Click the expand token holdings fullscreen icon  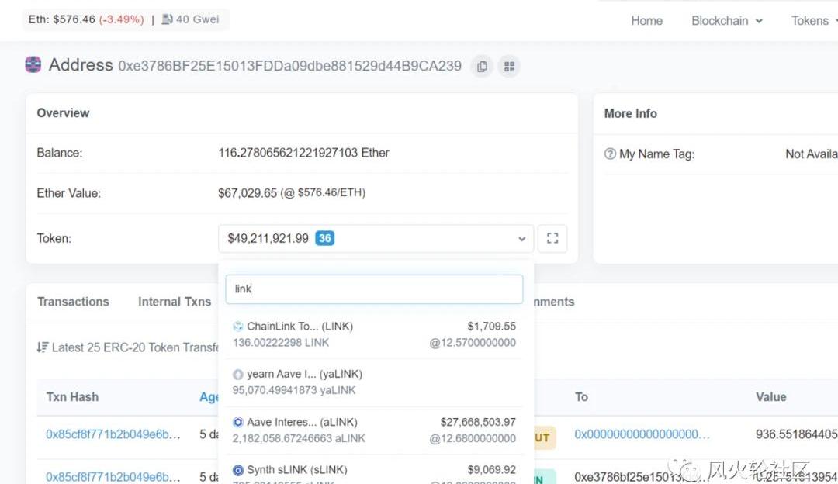click(x=552, y=239)
